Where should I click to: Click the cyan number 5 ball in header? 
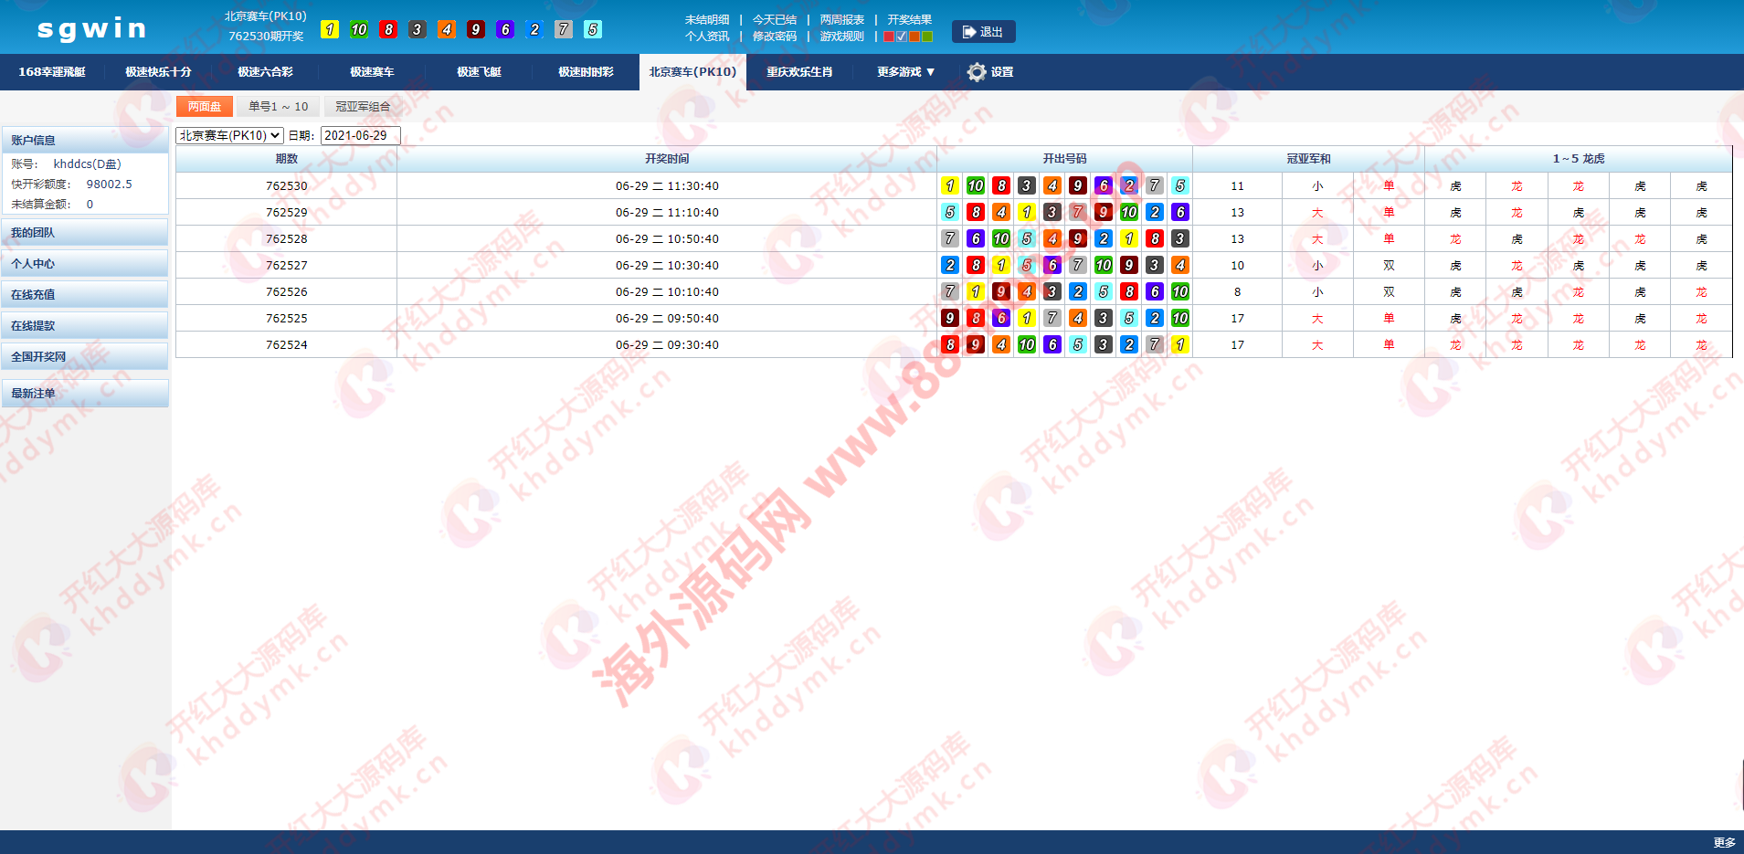click(x=593, y=29)
